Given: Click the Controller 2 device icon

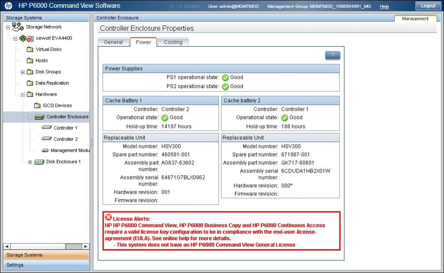Looking at the screenshot, I should [46, 139].
